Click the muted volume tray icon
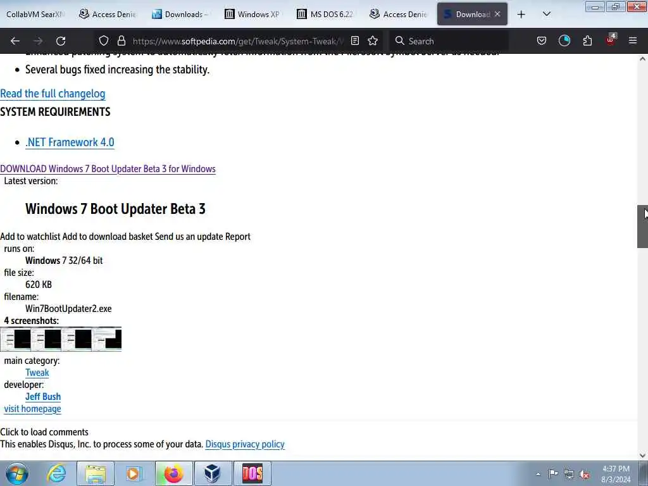The width and height of the screenshot is (648, 486). pos(584,474)
